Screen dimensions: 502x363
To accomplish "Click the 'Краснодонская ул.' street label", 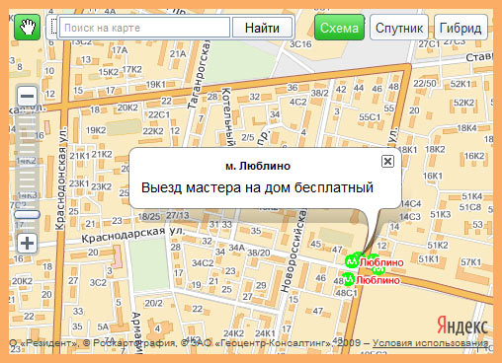I will tap(61, 179).
